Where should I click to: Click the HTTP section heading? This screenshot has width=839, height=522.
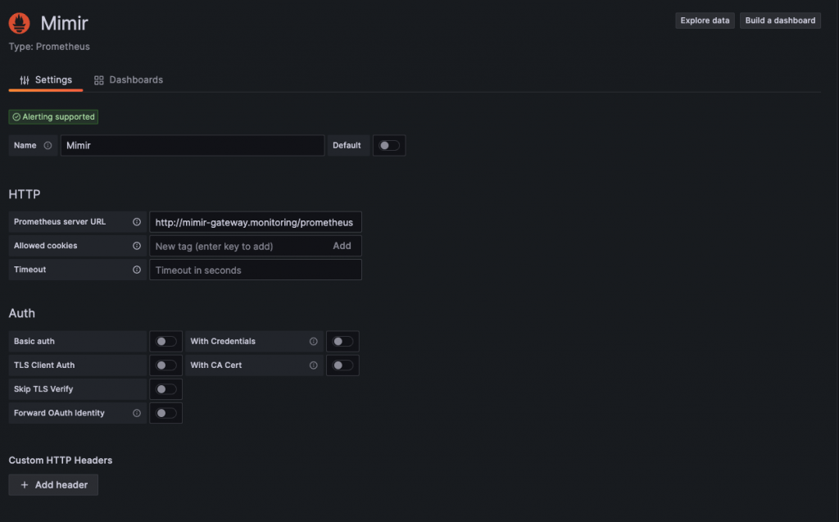pyautogui.click(x=25, y=194)
